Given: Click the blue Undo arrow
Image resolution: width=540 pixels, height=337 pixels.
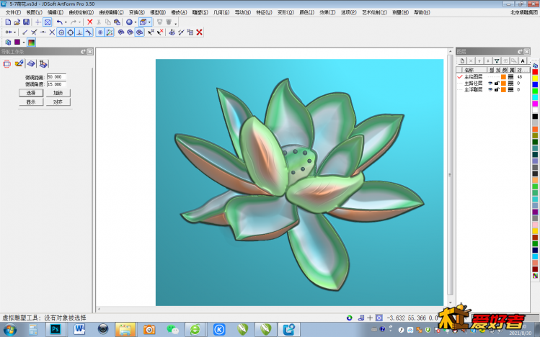Looking at the screenshot, I should tap(60, 22).
